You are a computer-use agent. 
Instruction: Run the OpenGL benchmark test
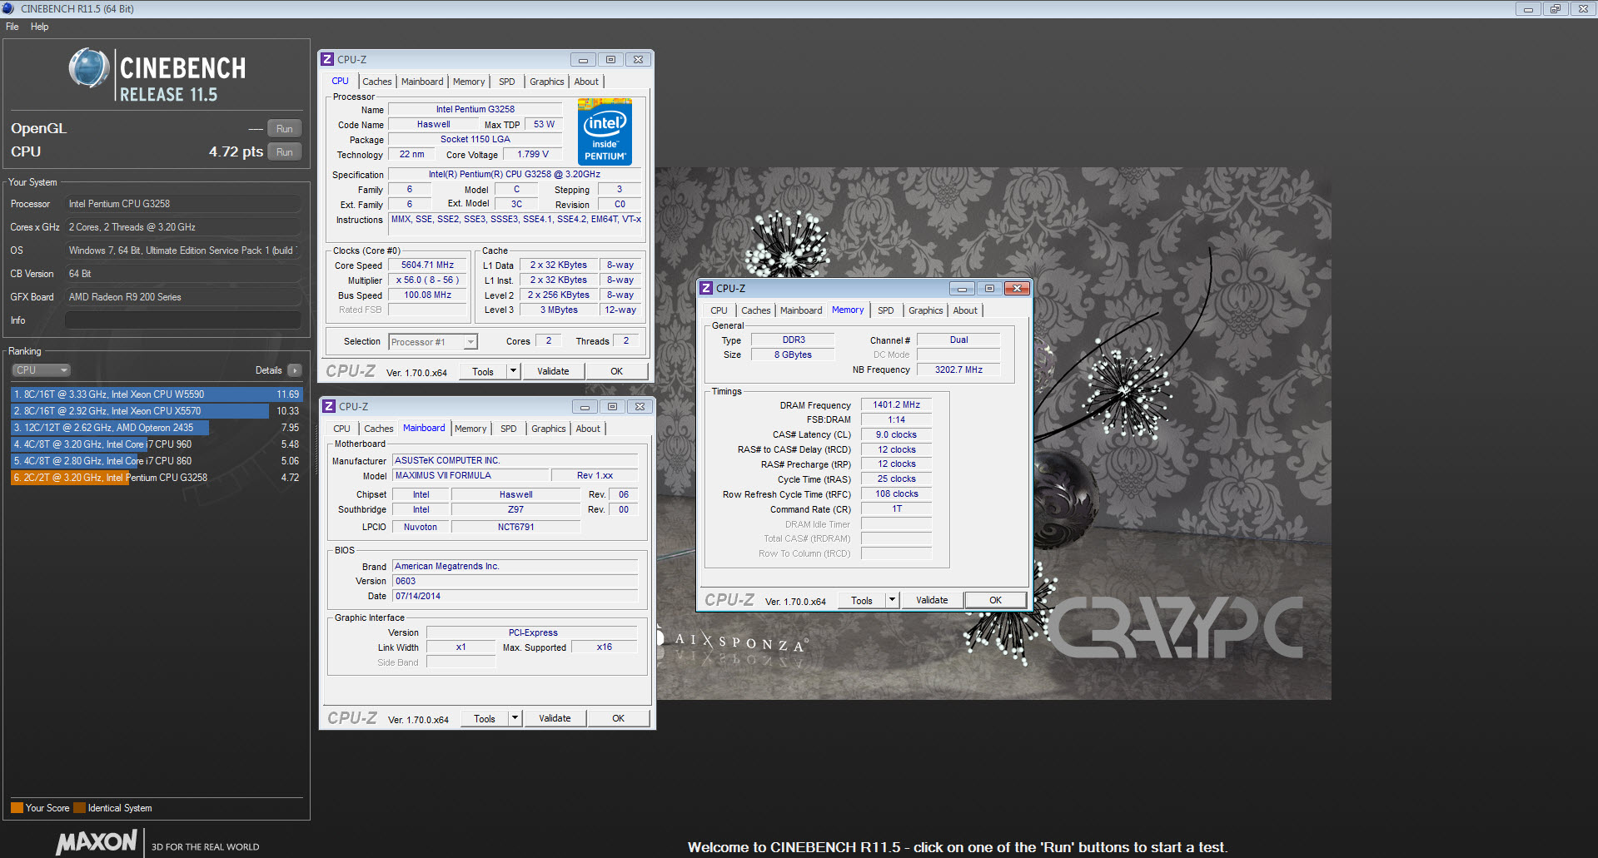pos(284,129)
